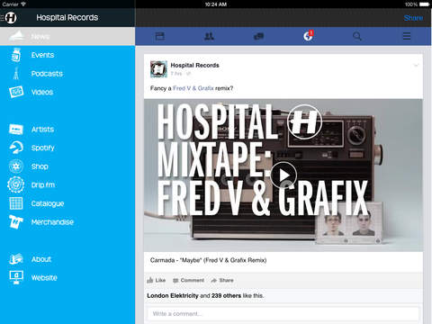
Task: Open the Facebook hamburger menu icon
Action: (x=407, y=36)
